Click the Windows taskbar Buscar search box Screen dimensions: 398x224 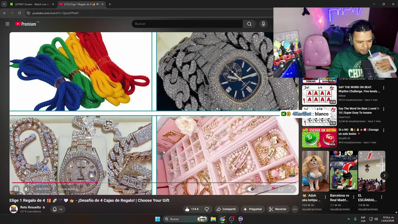click(186, 219)
